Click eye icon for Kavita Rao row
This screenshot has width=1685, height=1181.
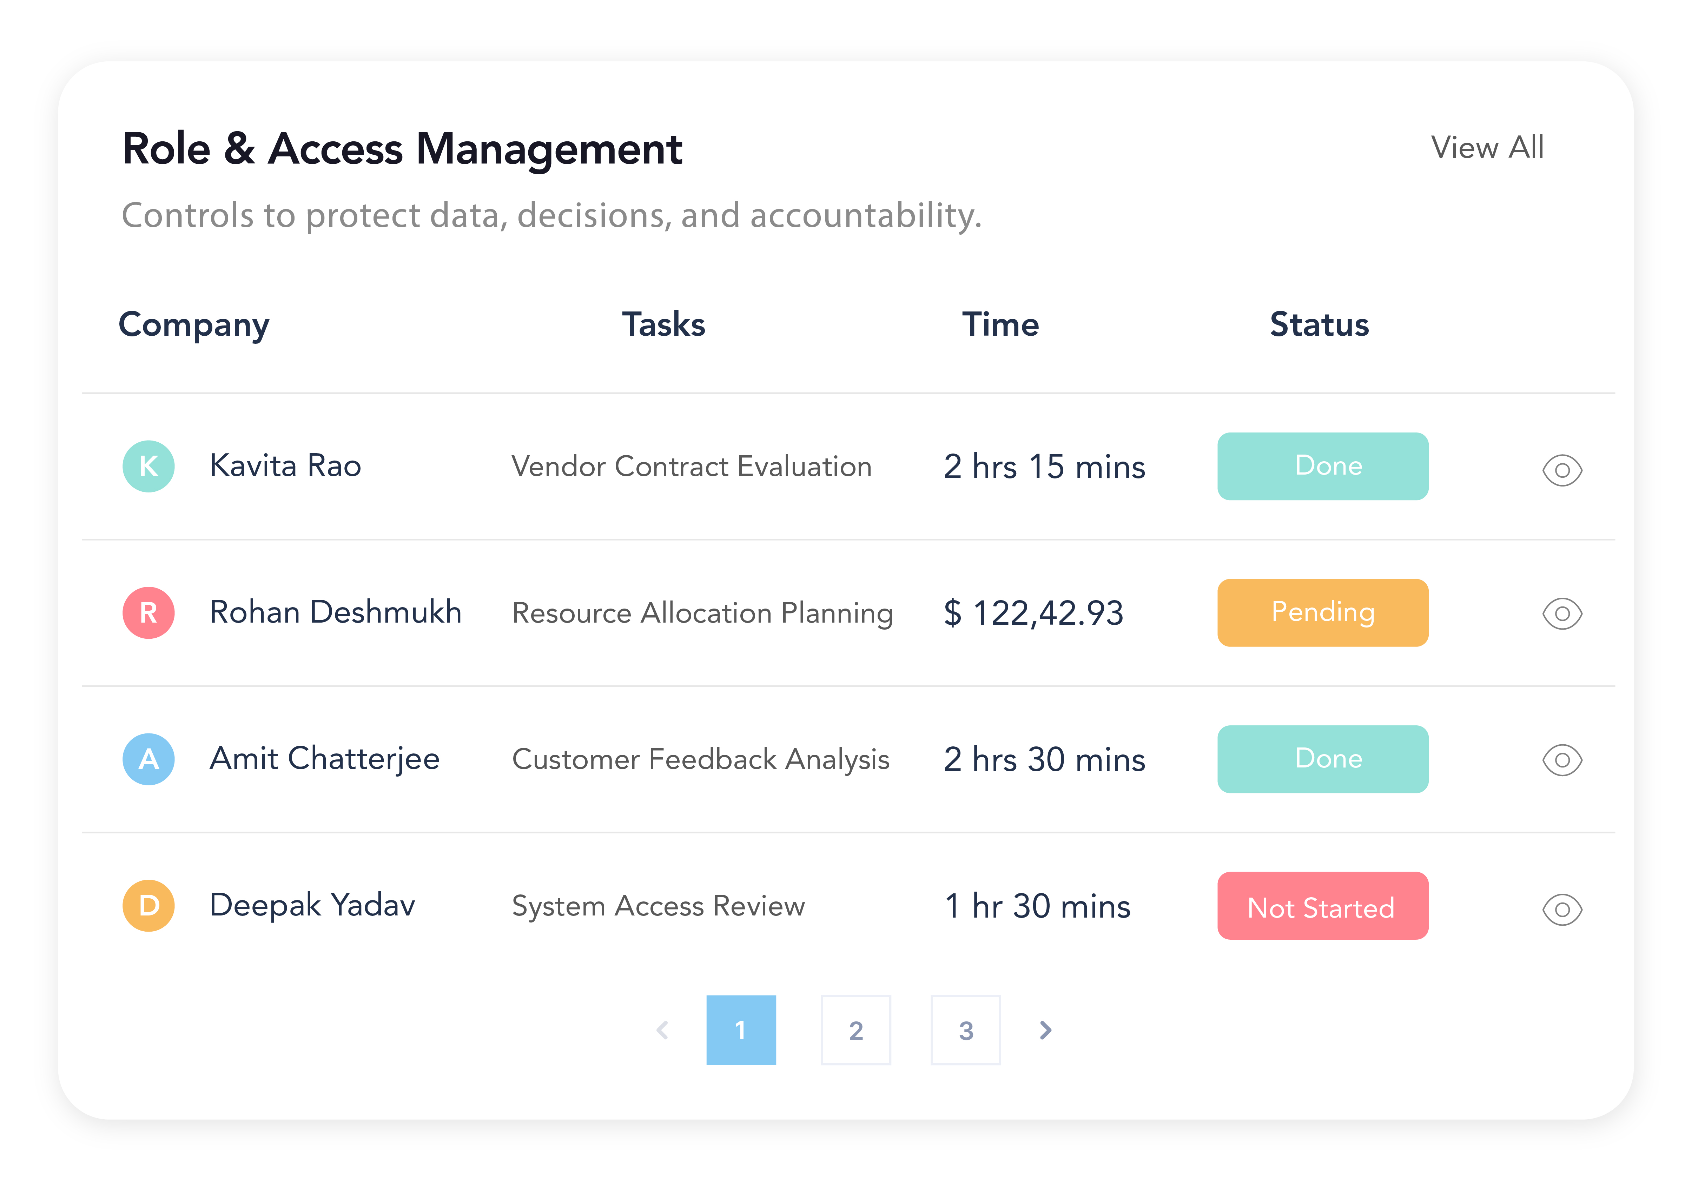point(1562,470)
